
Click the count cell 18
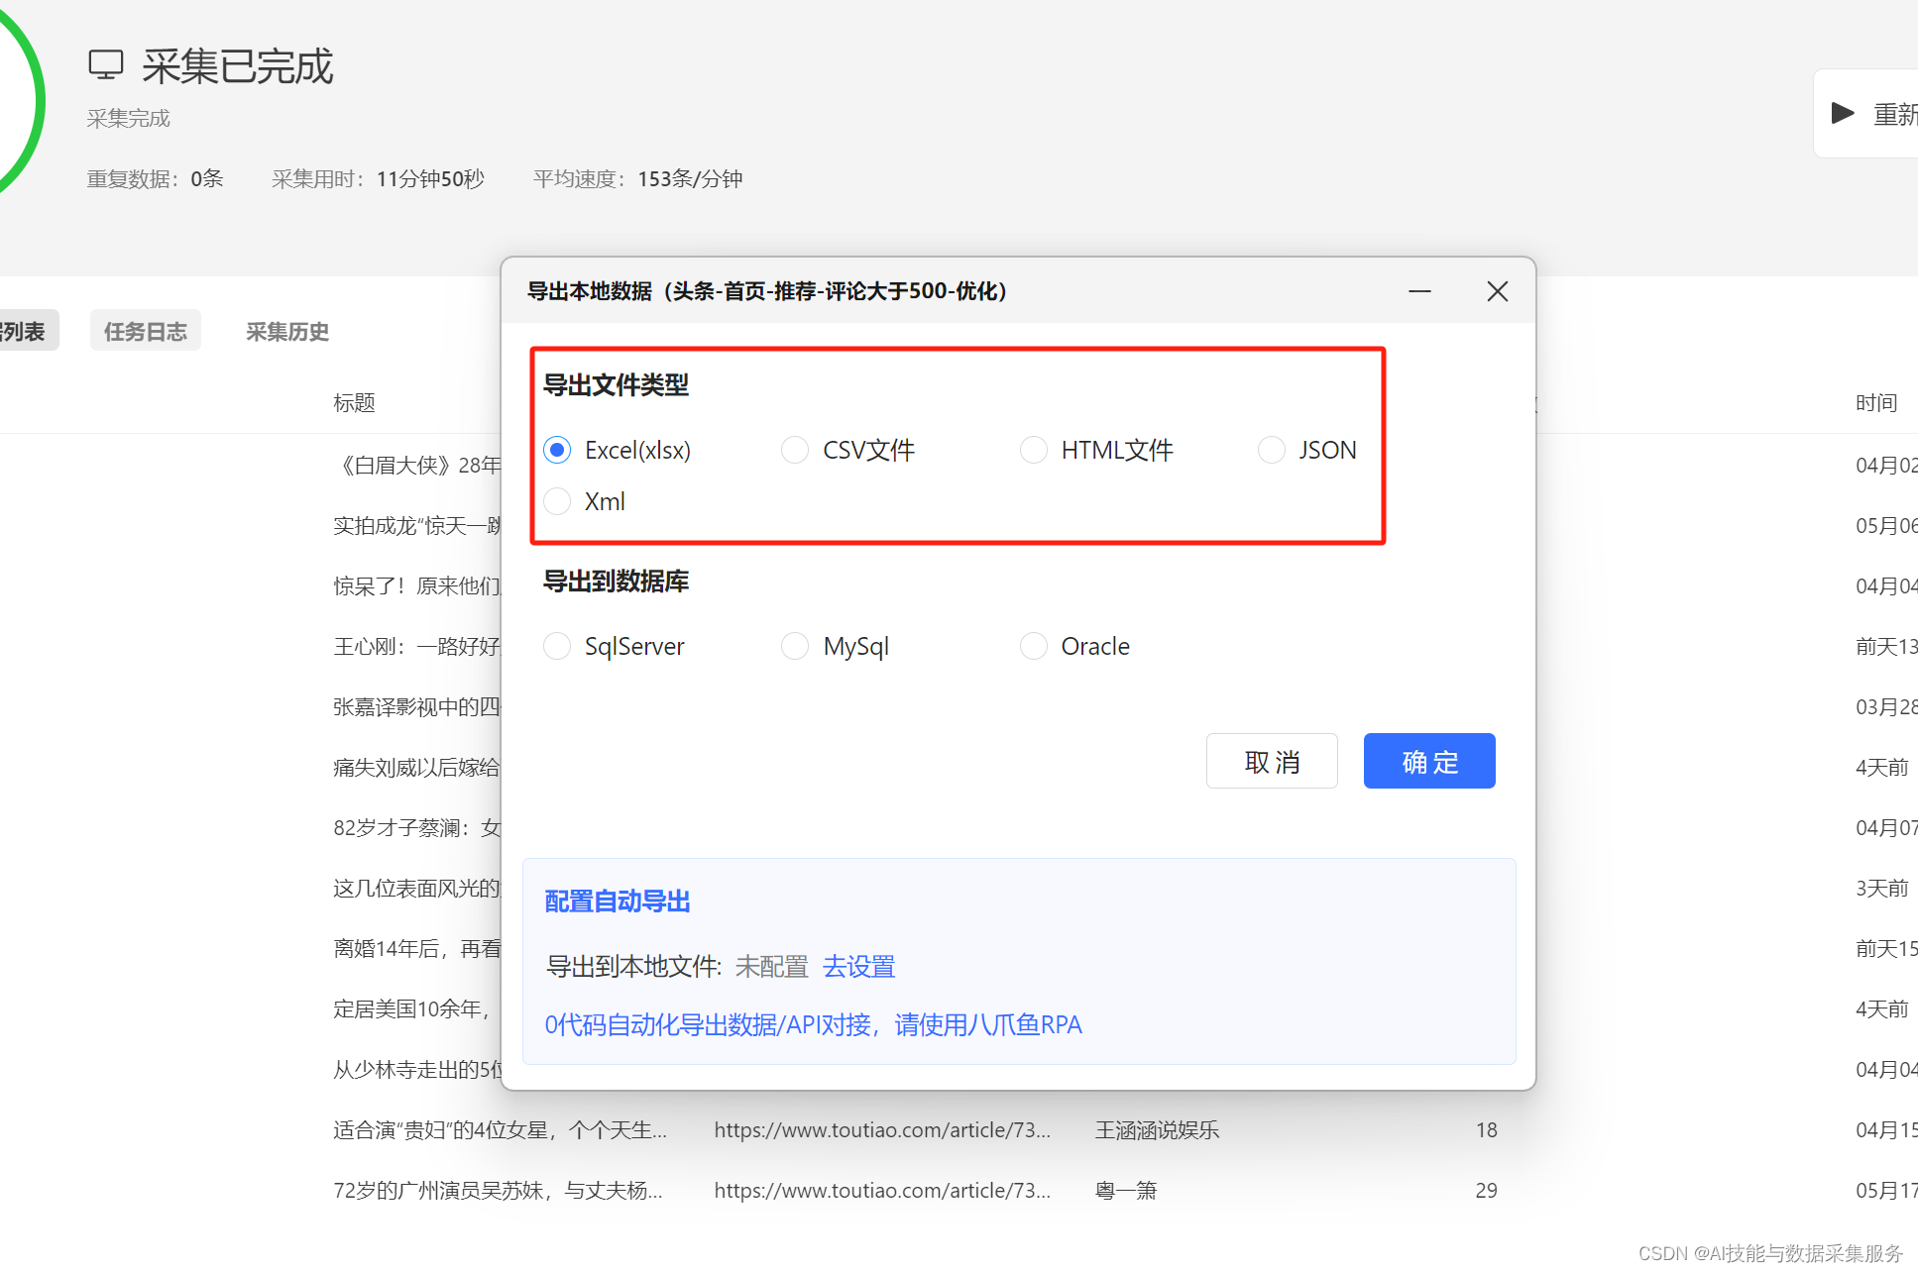point(1486,1130)
